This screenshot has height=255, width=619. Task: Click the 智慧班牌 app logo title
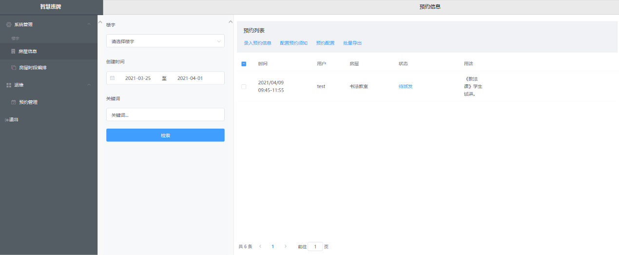[51, 7]
